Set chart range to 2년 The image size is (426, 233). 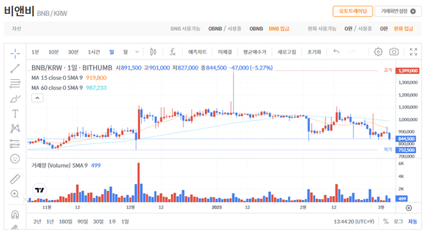[x=37, y=221]
